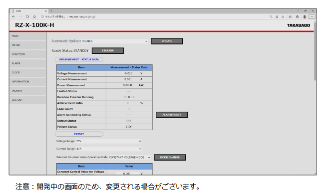Open INQUIRY in the sidebar menu
The height and width of the screenshot is (194, 326).
pos(27,91)
